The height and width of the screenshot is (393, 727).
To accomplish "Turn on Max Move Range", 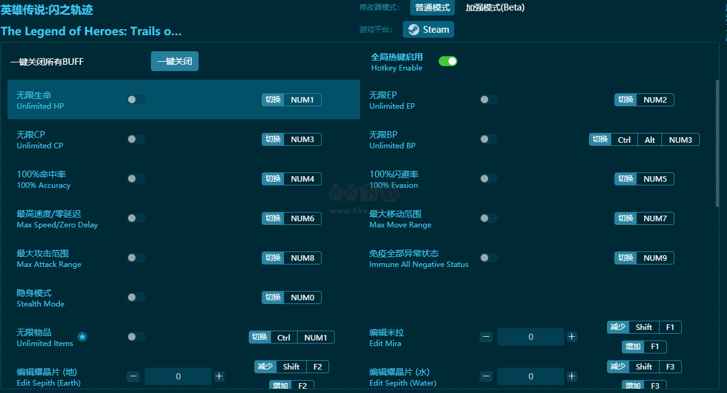I will pyautogui.click(x=489, y=218).
